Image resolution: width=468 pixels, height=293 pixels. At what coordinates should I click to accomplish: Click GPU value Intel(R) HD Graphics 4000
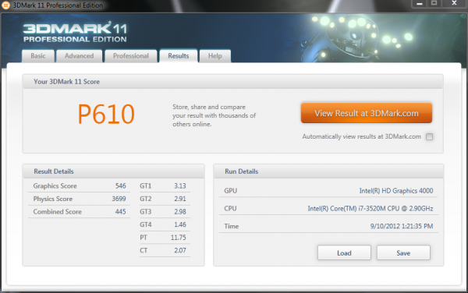tap(396, 191)
